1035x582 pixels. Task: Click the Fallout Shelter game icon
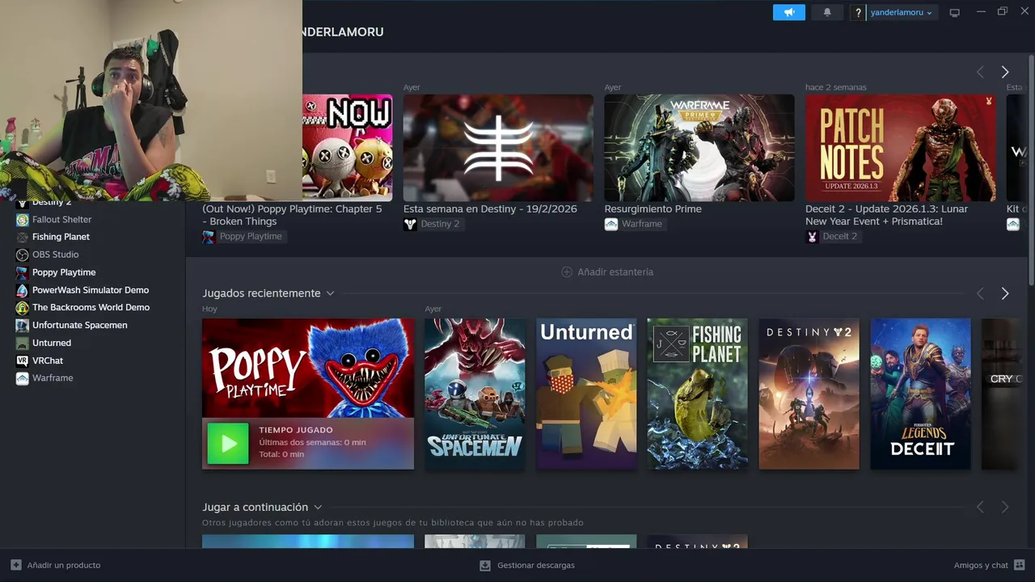(23, 220)
